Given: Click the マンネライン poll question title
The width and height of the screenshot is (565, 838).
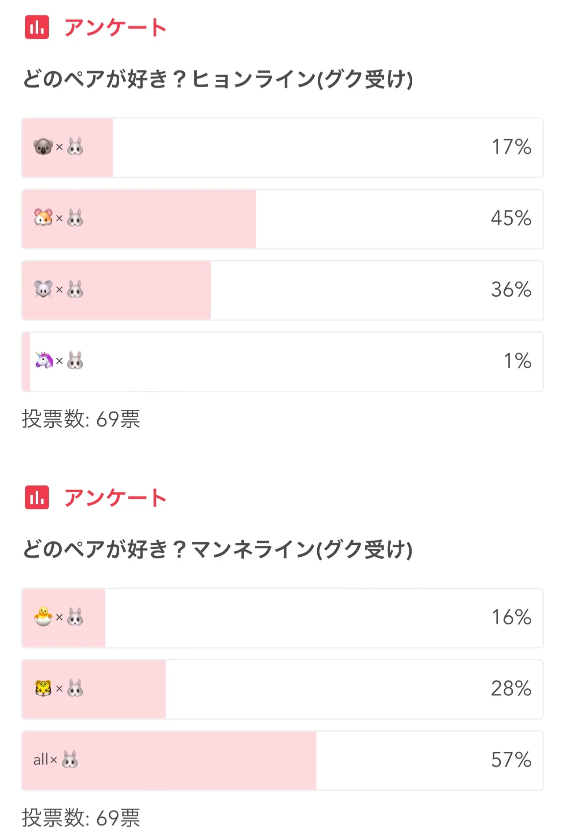Looking at the screenshot, I should pos(218,549).
